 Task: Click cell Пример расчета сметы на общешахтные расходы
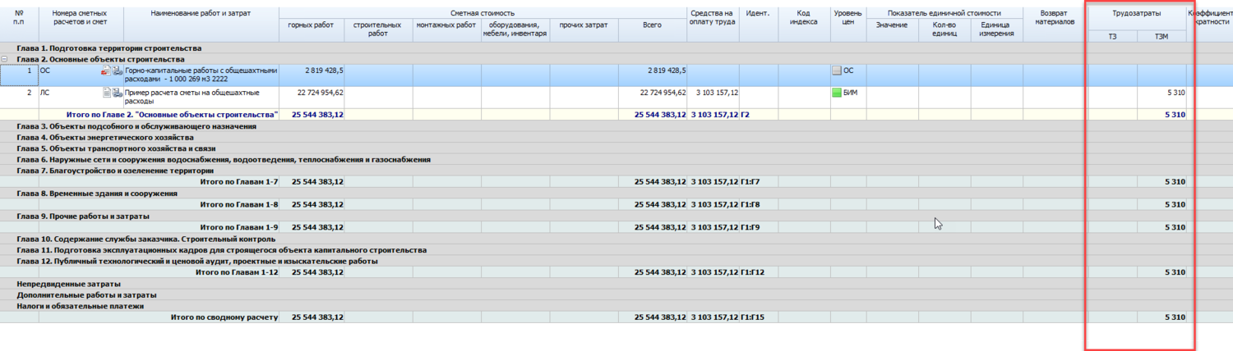point(201,98)
